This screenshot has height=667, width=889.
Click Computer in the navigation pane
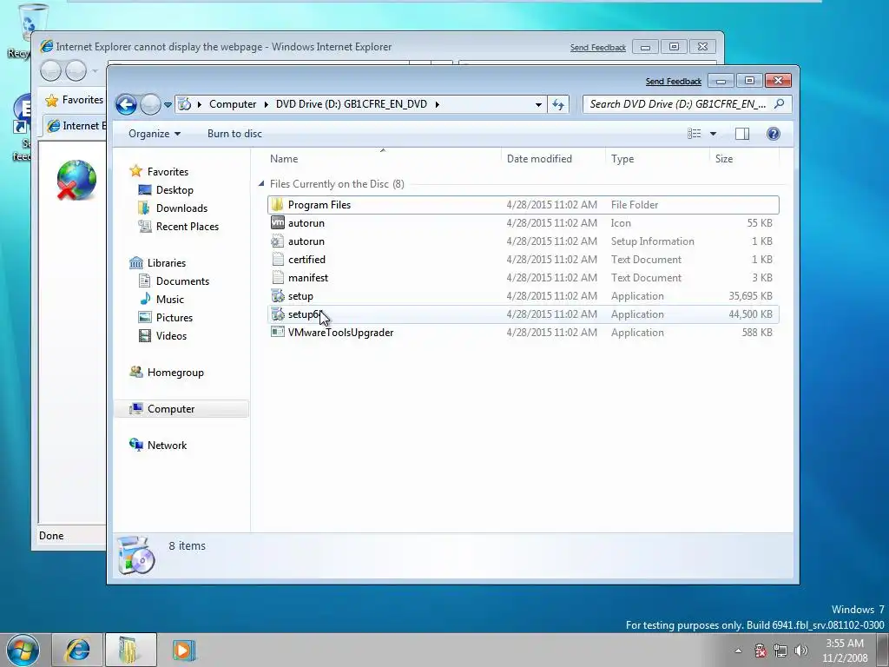[171, 409]
